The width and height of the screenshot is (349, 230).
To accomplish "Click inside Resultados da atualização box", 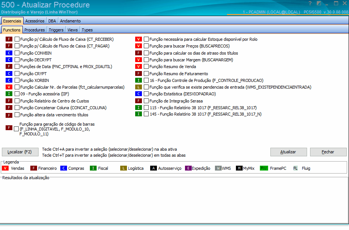I will point(174,201).
